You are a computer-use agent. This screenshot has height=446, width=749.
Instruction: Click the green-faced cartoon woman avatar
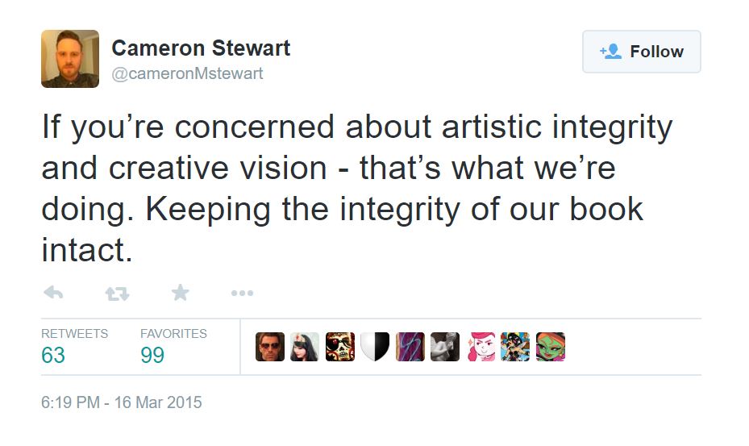551,347
